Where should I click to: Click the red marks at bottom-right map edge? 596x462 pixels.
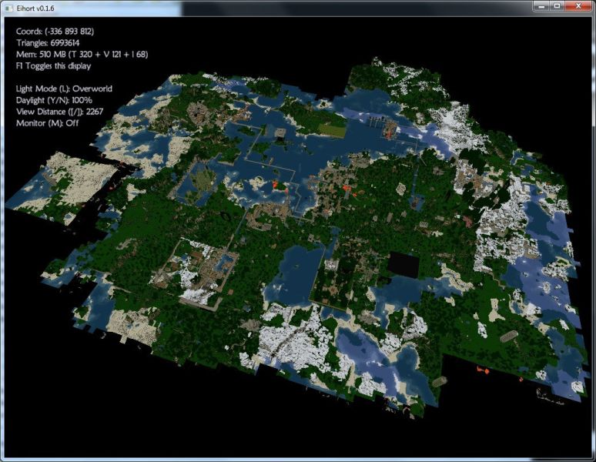tap(484, 371)
